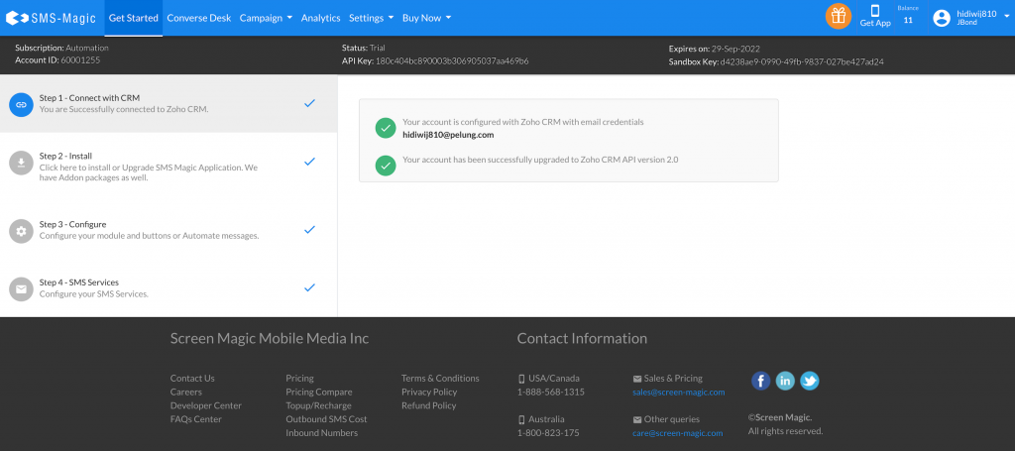
Task: Click the Step 3 Configure checkmark
Action: click(x=309, y=229)
